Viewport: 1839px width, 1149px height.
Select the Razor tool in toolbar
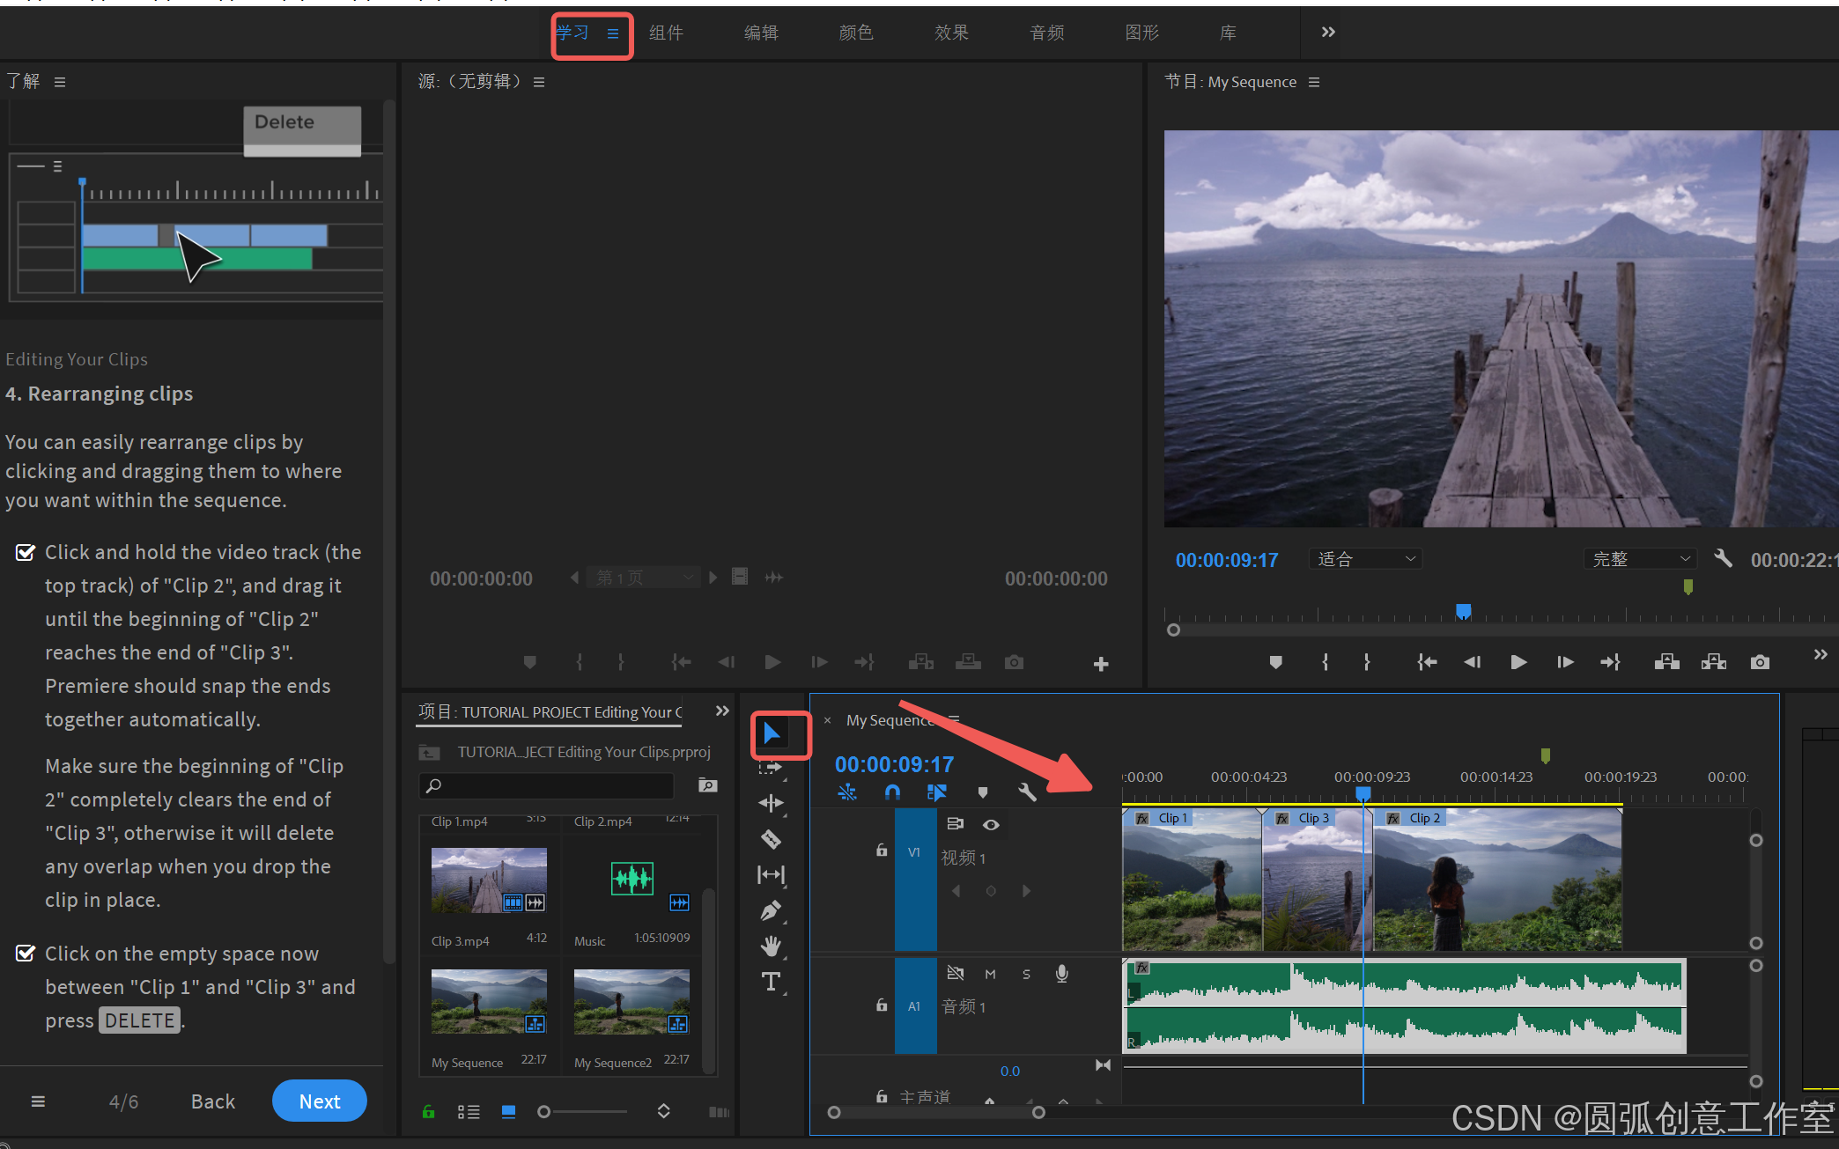(771, 839)
